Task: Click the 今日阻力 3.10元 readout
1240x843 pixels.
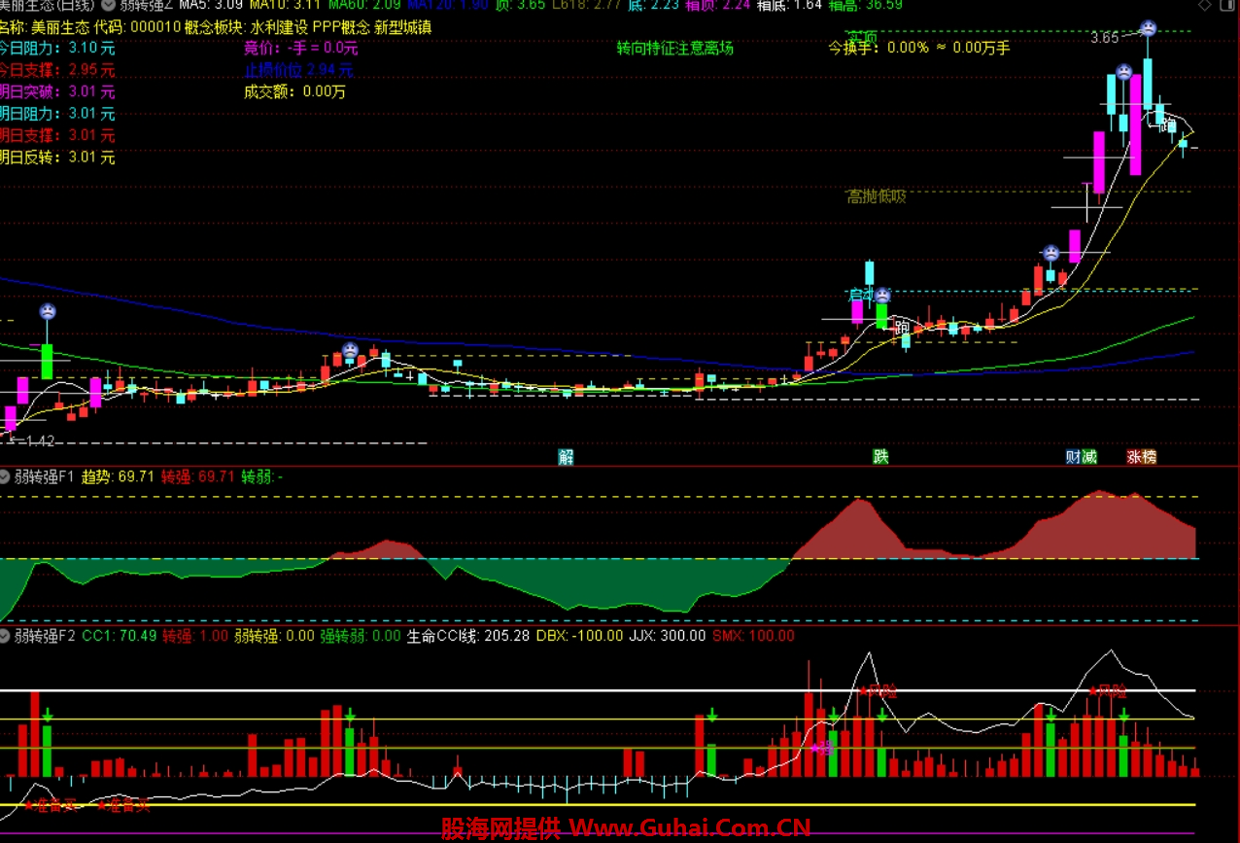Action: coord(56,48)
